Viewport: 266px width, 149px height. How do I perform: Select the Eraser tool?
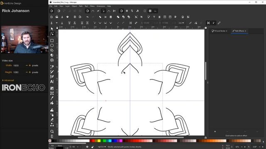pos(52,120)
